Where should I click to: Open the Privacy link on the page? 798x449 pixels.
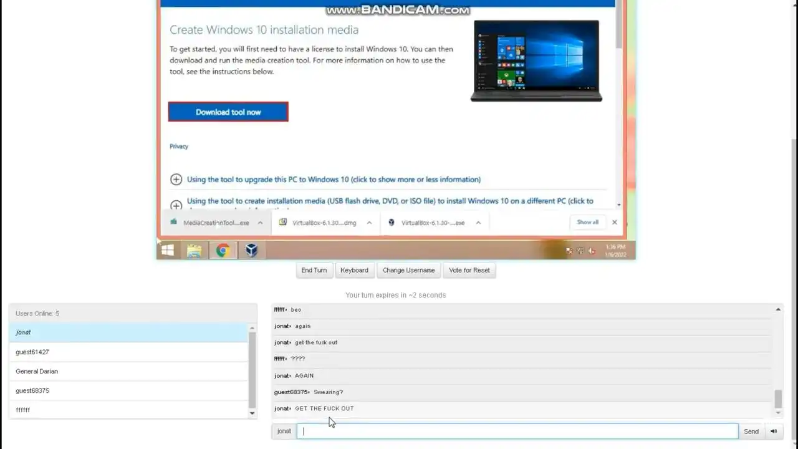tap(179, 146)
